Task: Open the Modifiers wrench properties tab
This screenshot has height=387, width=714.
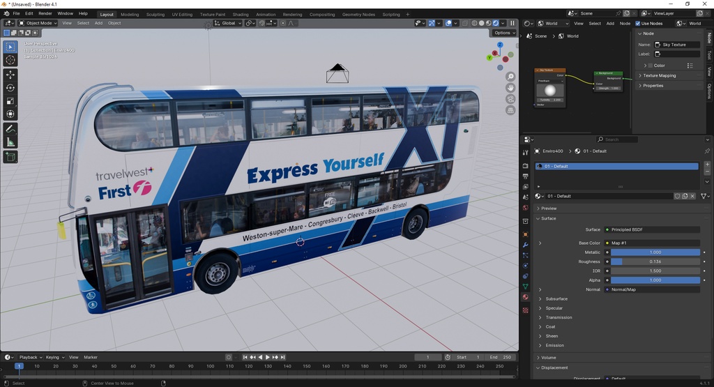Action: tap(525, 245)
